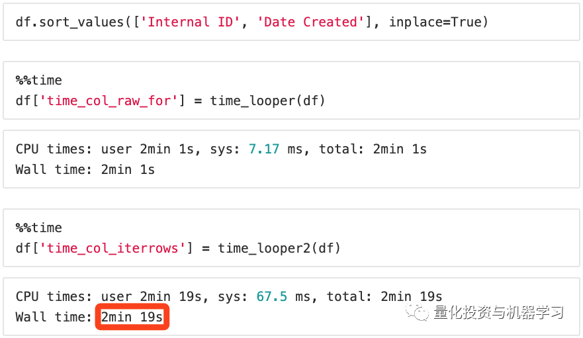Click the 'total: 2min 19s' text
Viewport: 583px width, 338px height.
click(x=384, y=296)
